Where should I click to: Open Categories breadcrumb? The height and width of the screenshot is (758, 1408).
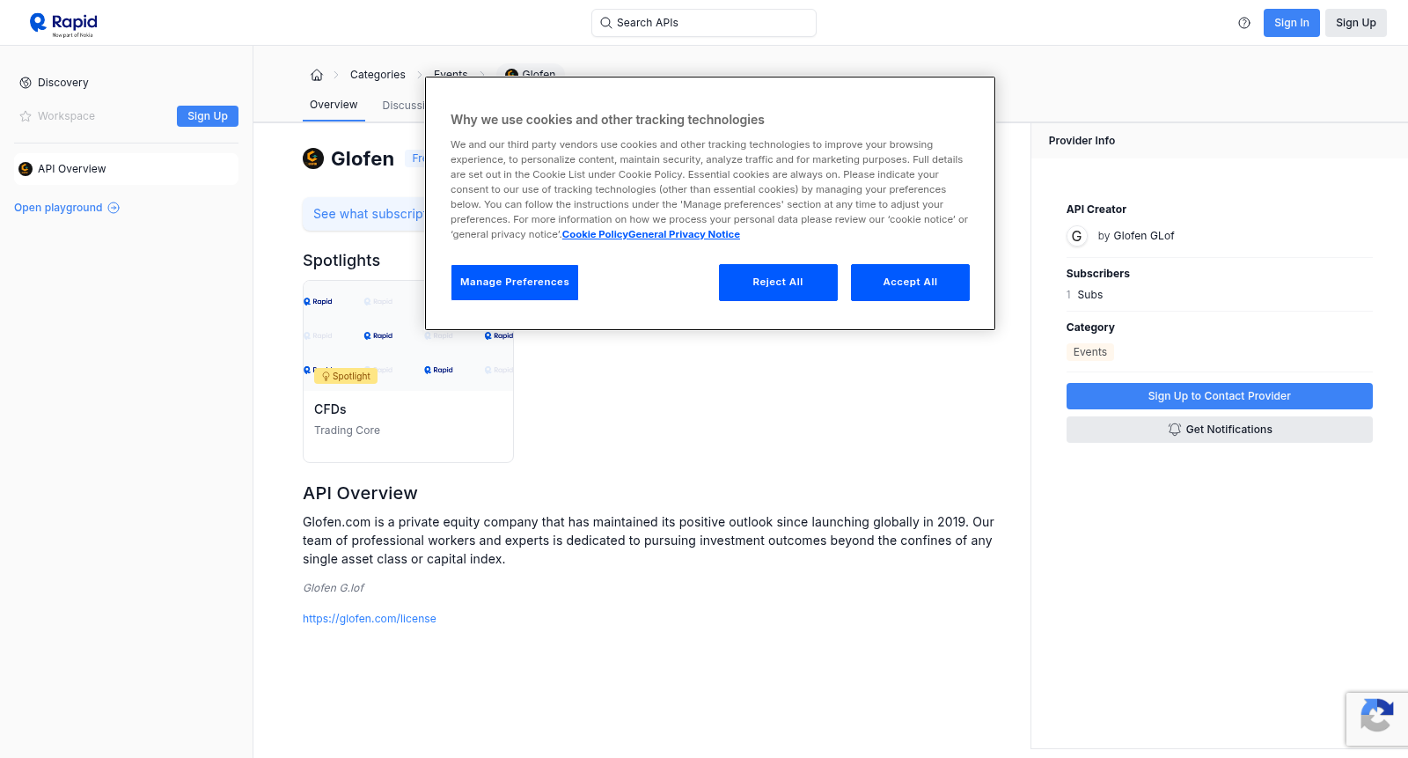(x=378, y=75)
